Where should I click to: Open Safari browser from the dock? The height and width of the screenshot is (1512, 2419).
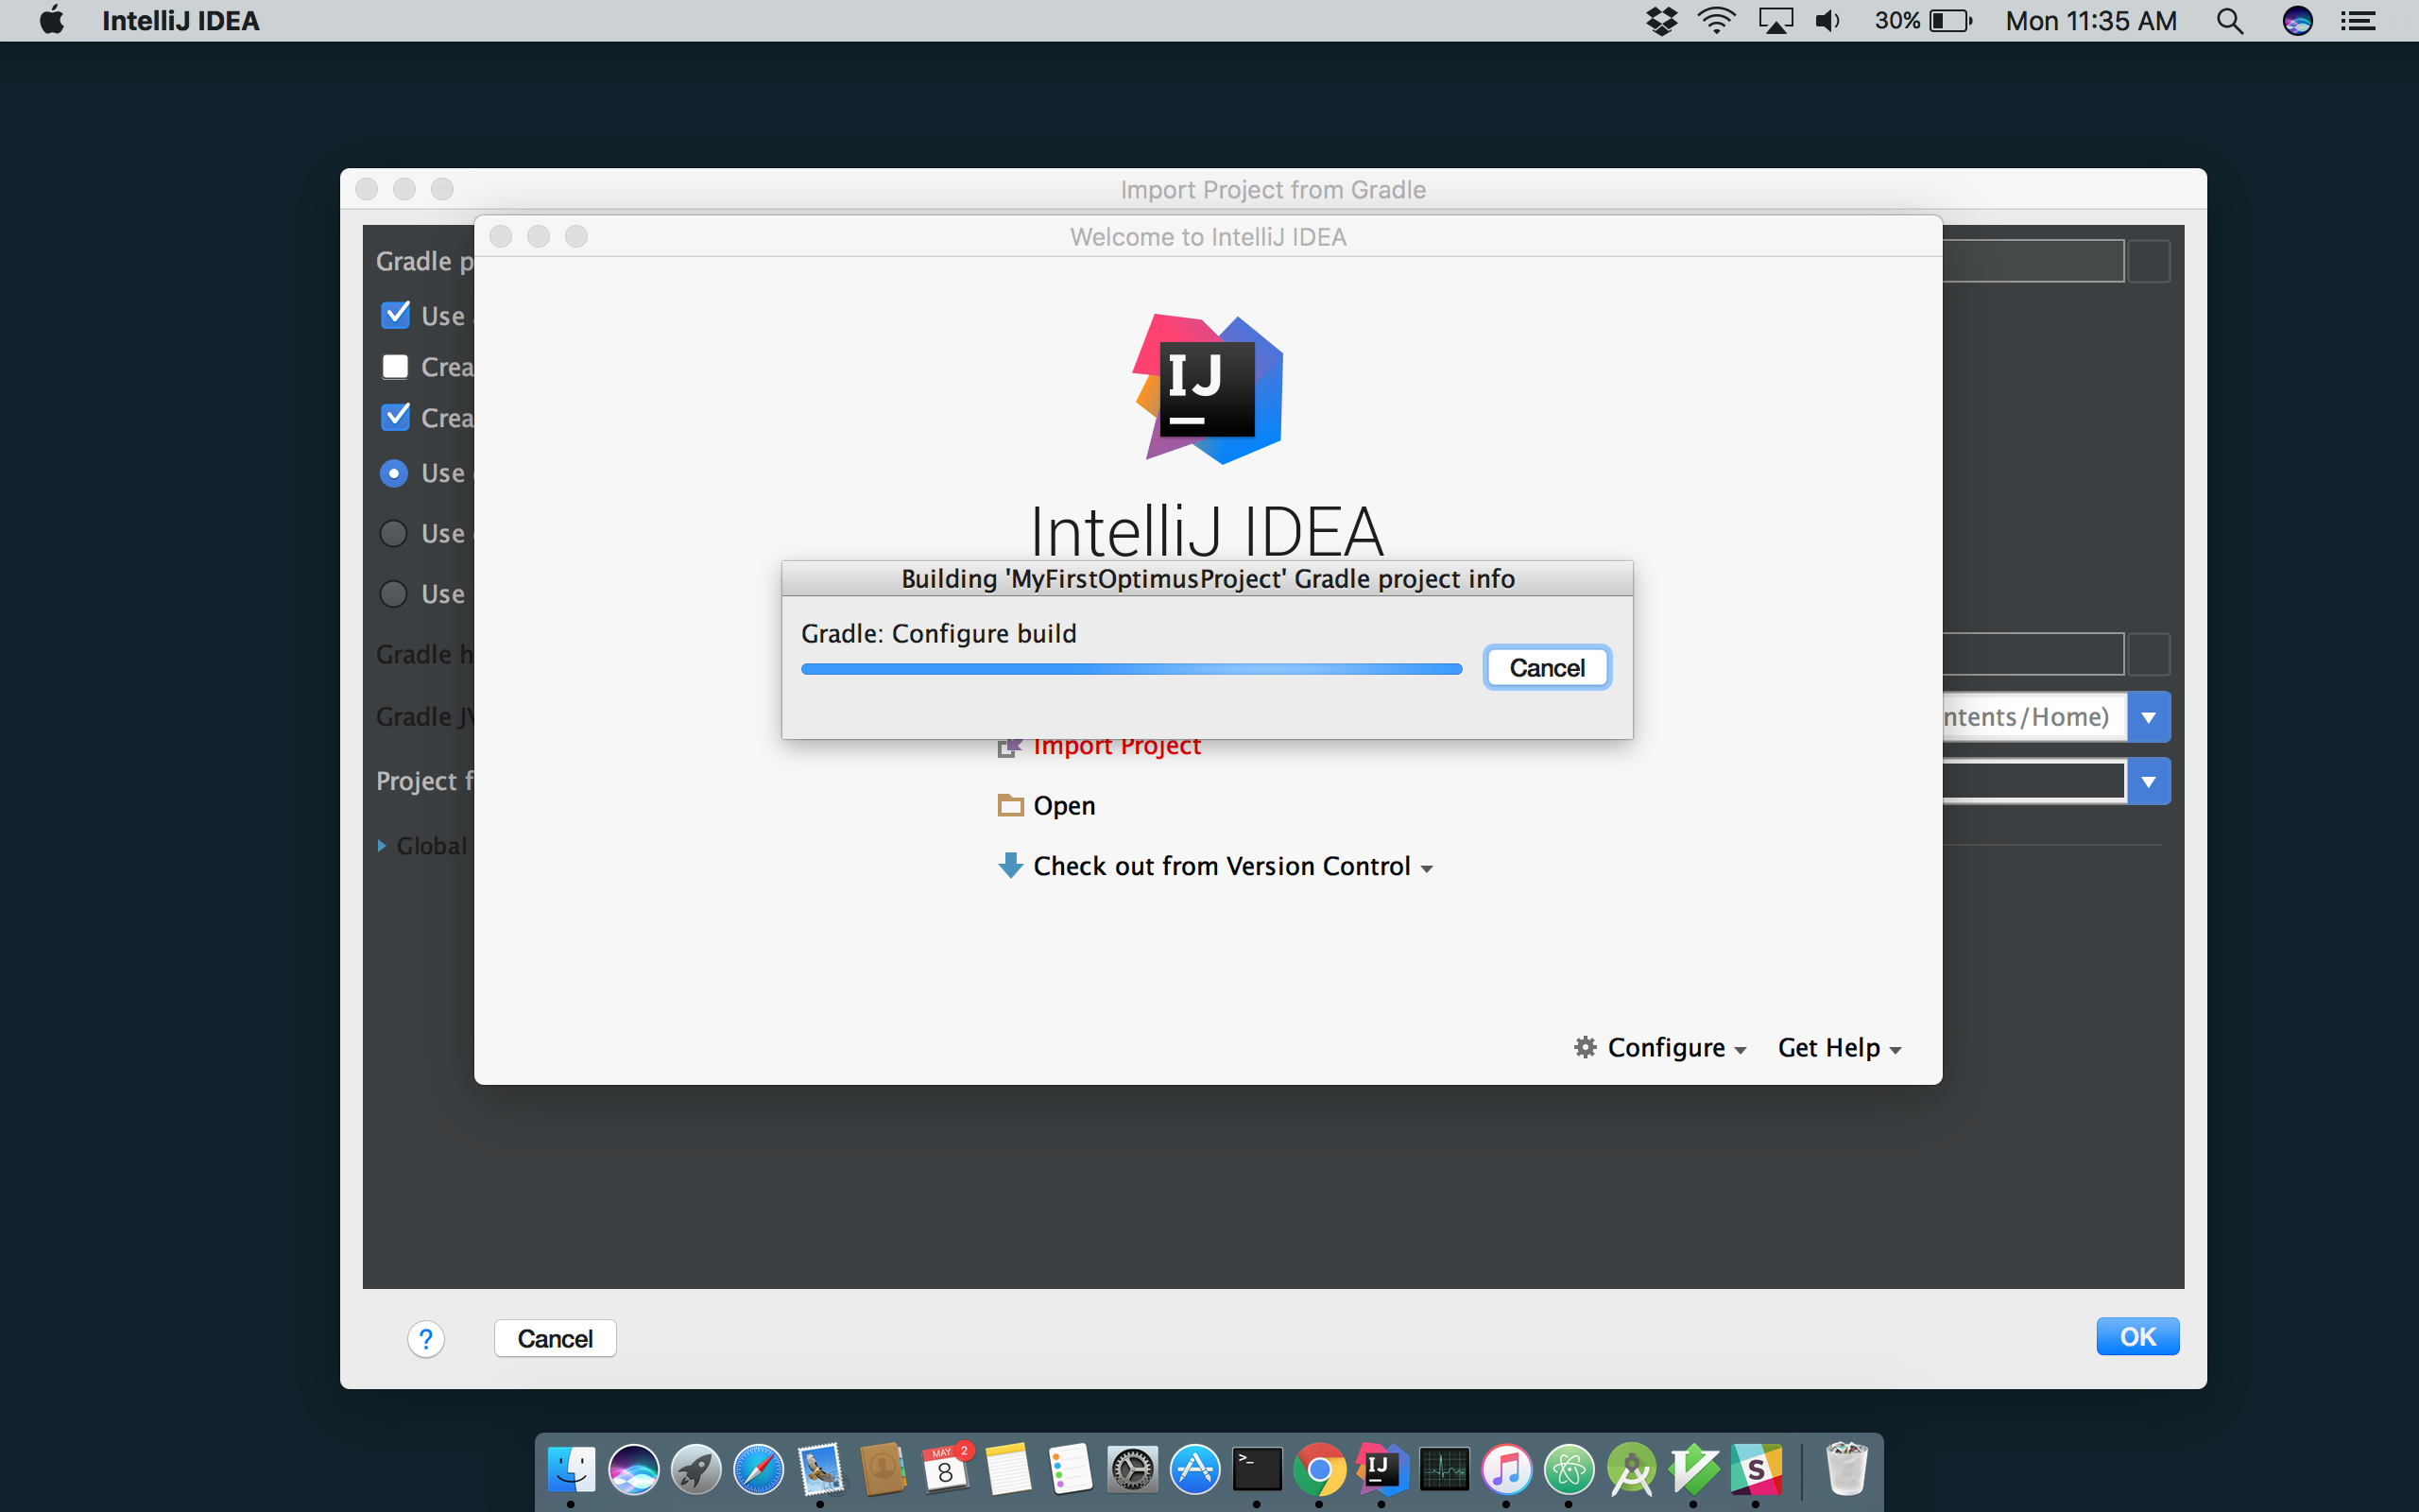point(758,1469)
